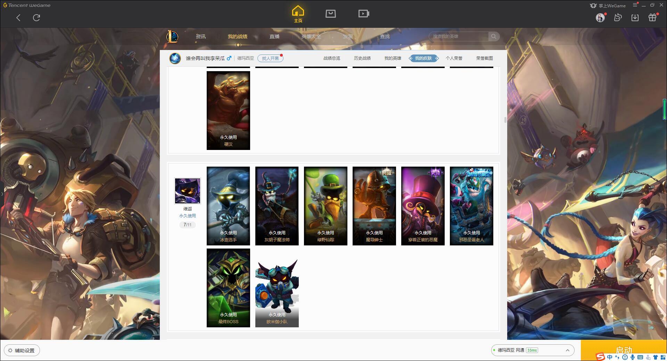Click the IME soft keyboard icon
667x361 pixels.
640,357
